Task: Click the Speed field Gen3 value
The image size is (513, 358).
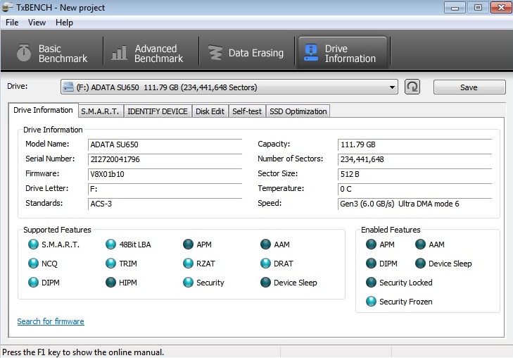Action: (415, 204)
